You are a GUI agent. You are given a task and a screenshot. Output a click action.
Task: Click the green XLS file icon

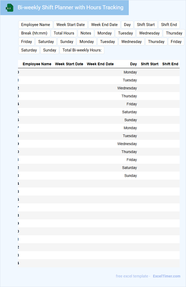coord(10,8)
